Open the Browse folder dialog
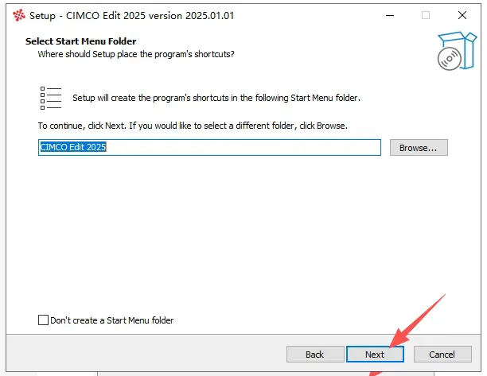487x376 pixels. tap(419, 148)
